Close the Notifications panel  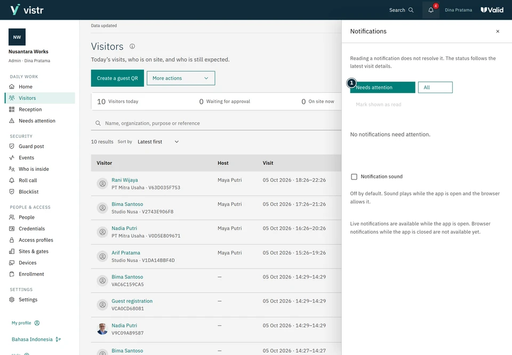point(498,31)
